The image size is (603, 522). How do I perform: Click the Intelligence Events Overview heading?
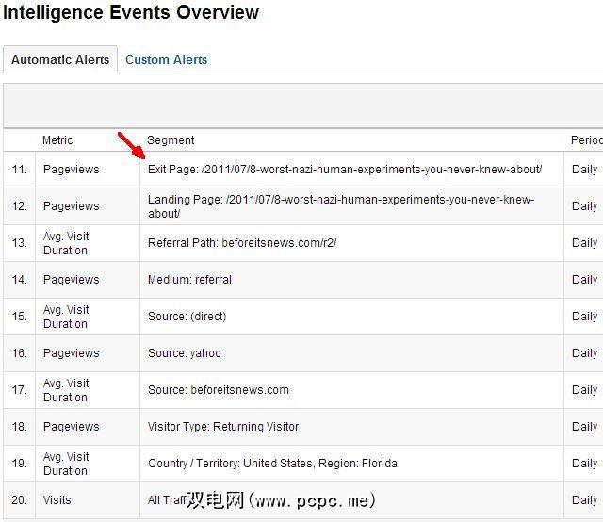pos(131,13)
